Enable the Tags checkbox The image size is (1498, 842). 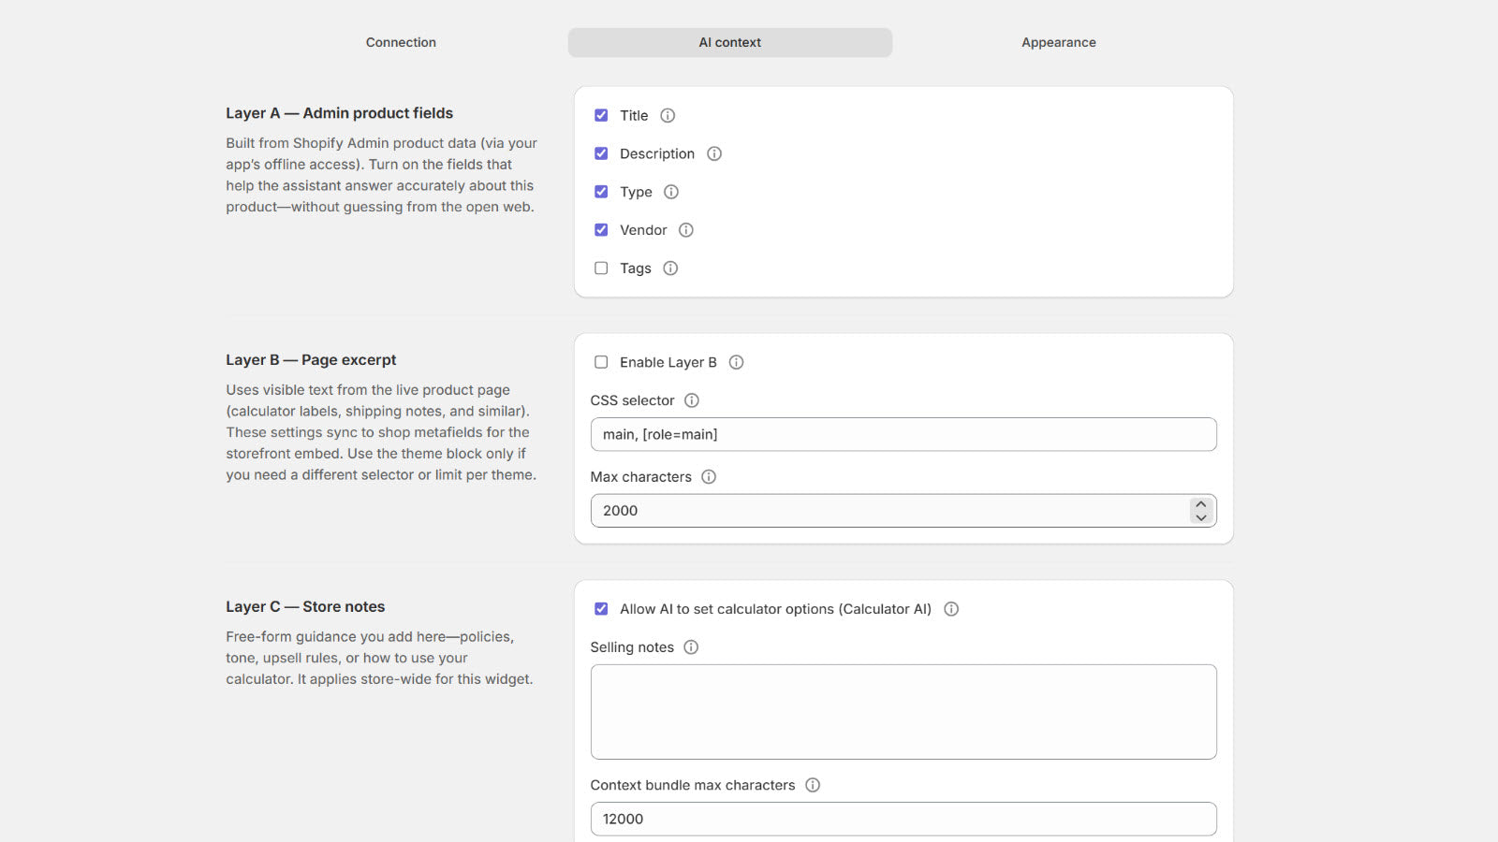click(600, 268)
